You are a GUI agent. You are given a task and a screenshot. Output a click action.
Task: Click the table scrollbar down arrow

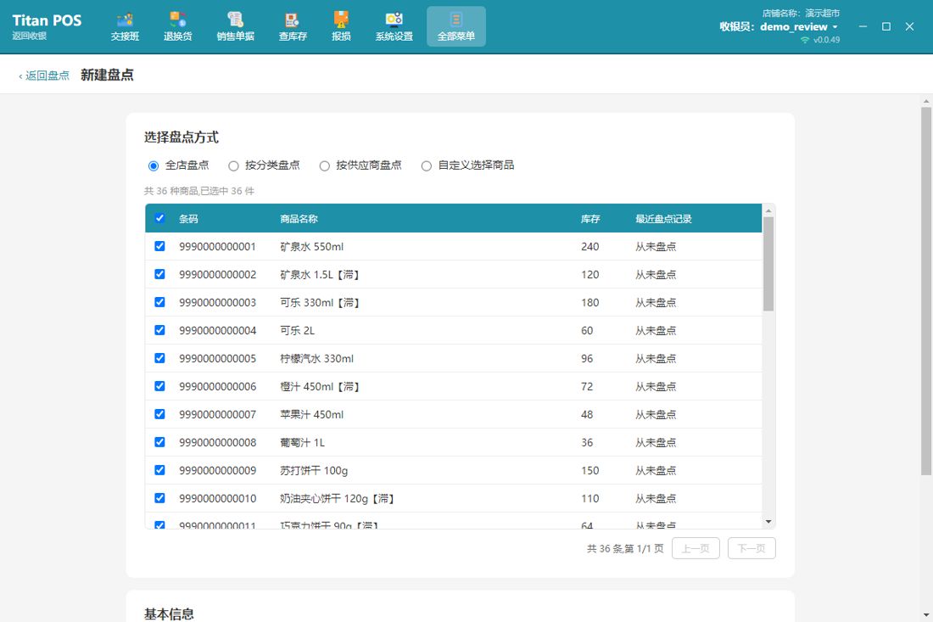[768, 522]
